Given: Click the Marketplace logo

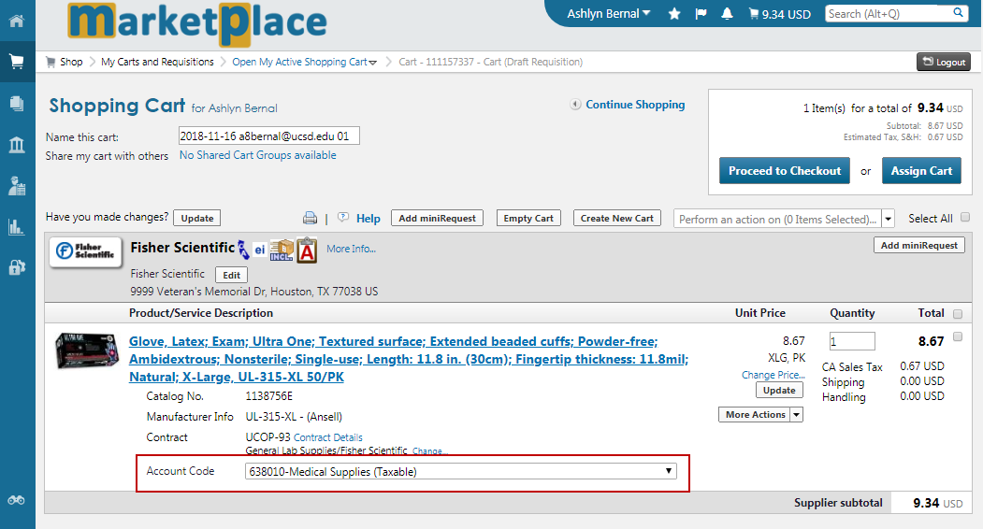Looking at the screenshot, I should (196, 23).
